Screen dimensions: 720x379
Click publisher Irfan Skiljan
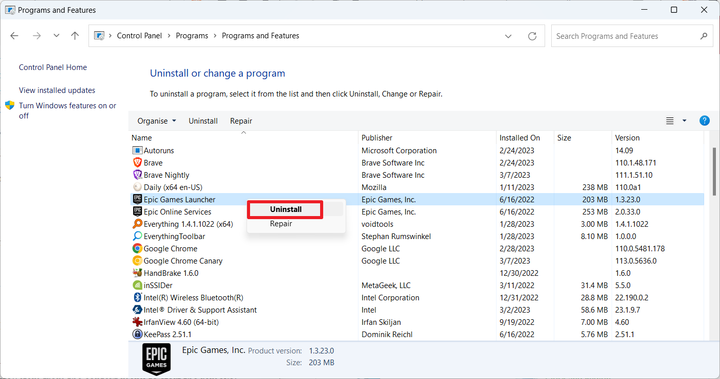pyautogui.click(x=381, y=322)
